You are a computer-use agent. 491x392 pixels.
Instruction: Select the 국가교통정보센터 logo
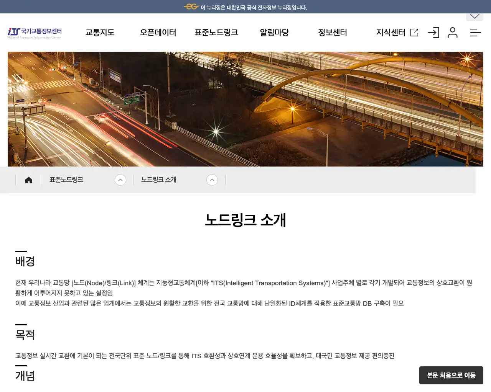[34, 33]
